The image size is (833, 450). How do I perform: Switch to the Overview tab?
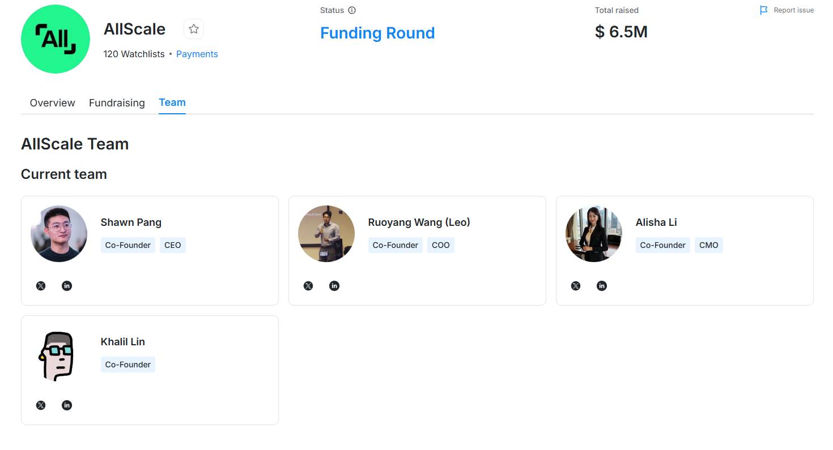point(52,103)
